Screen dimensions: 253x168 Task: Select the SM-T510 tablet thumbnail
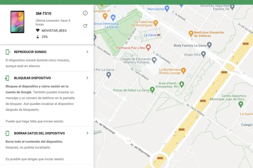pyautogui.click(x=18, y=22)
